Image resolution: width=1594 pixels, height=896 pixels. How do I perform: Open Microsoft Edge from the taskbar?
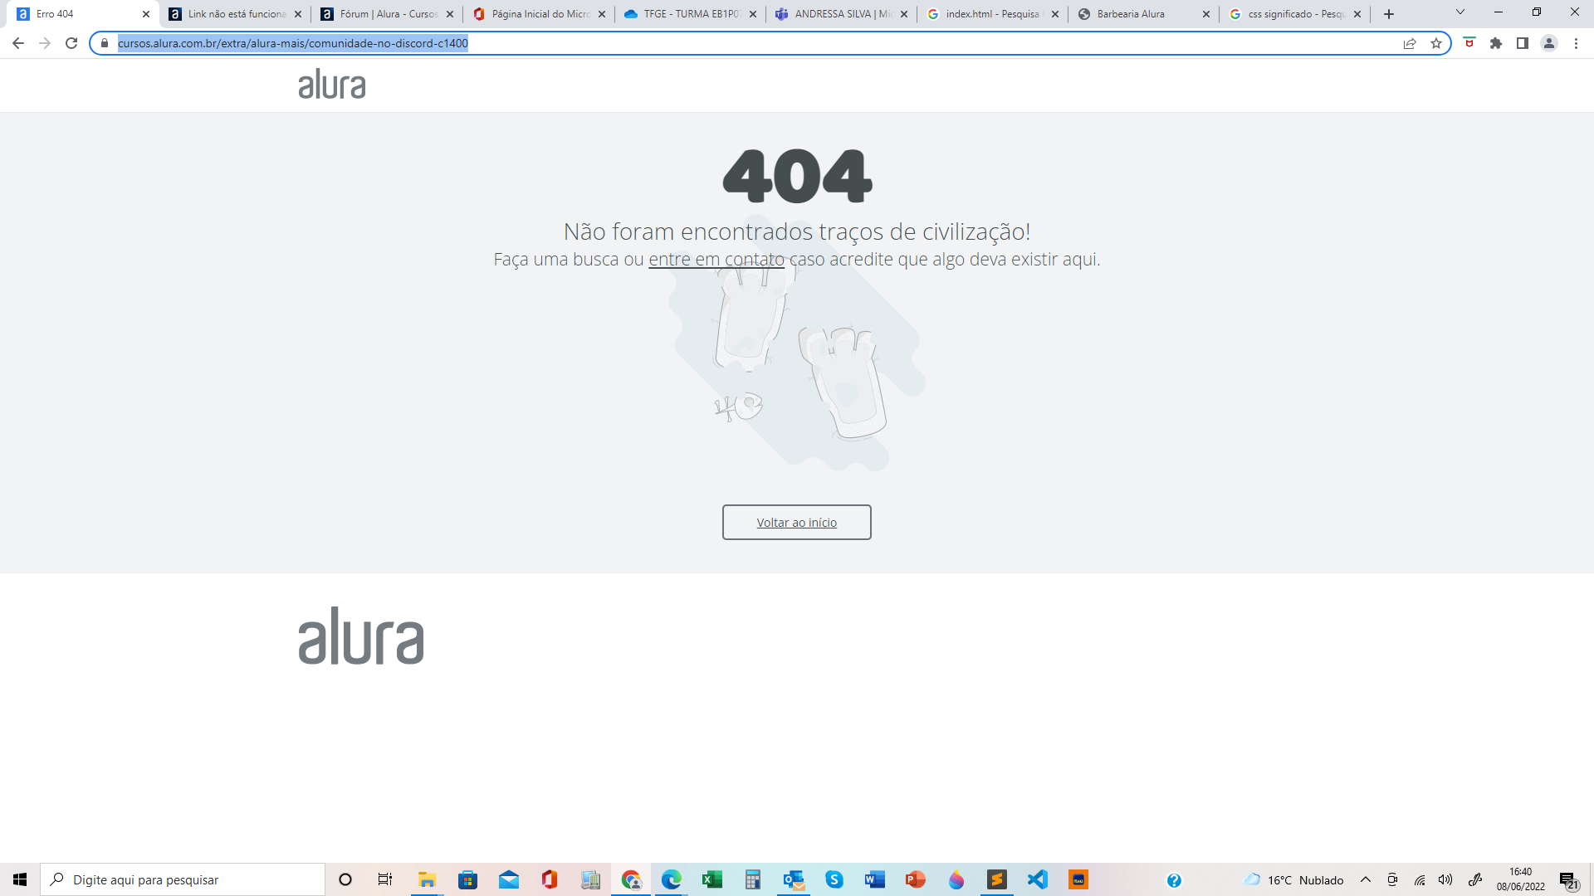point(672,879)
